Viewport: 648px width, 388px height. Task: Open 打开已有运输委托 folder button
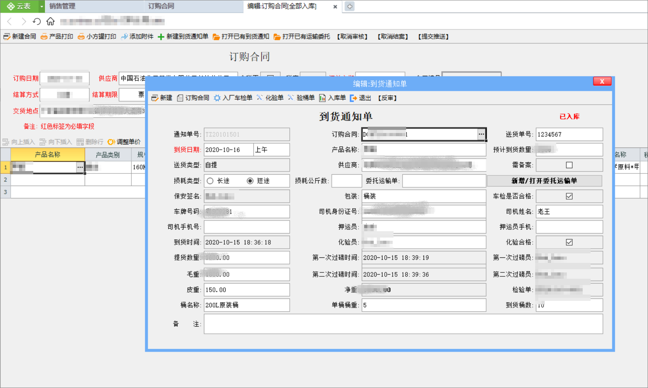point(302,36)
